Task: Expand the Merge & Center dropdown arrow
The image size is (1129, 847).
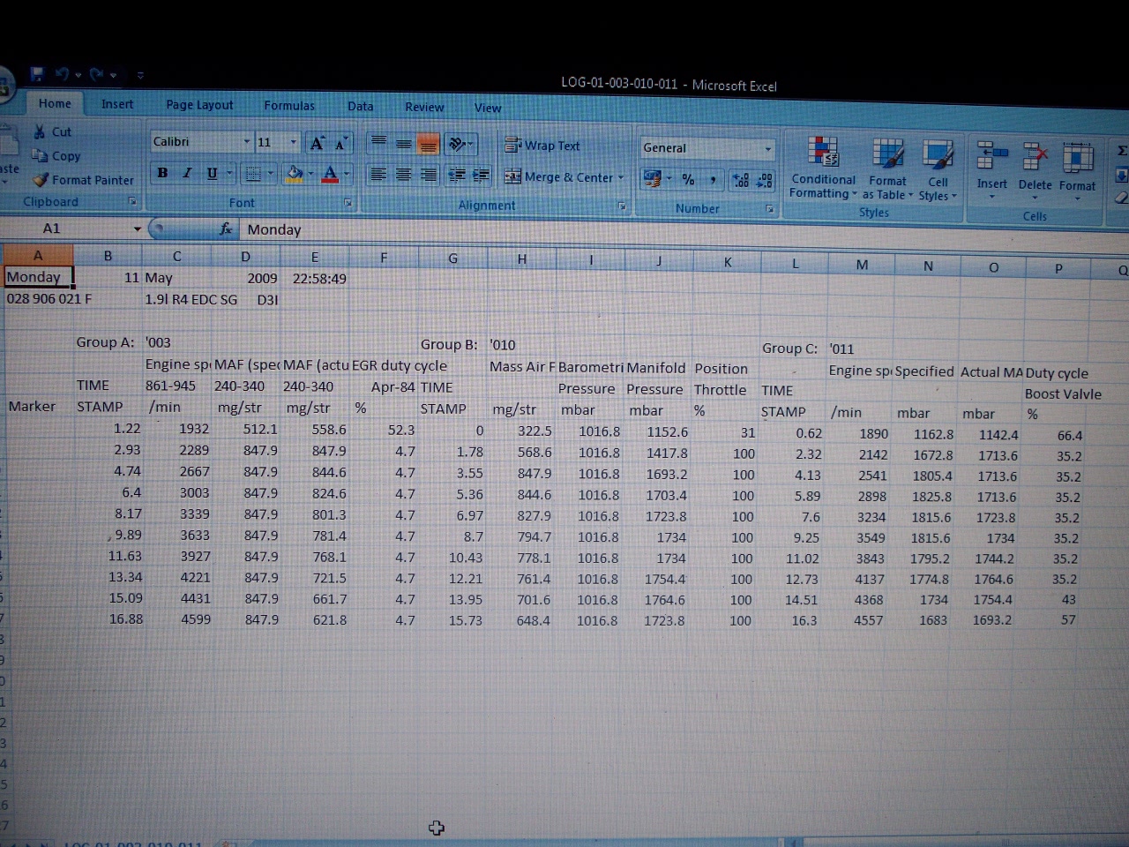Action: click(621, 177)
